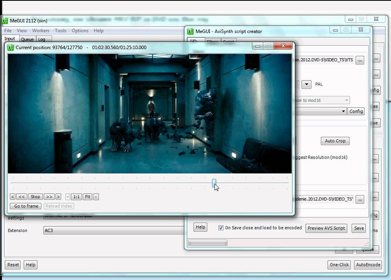Browse video input with '...' next to VIDEO_TS\VTS
This screenshot has width=391, height=280.
(x=360, y=60)
